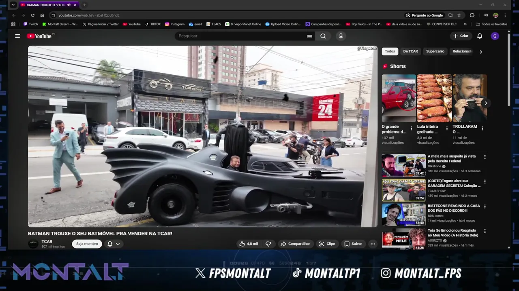The image size is (519, 291).
Task: Open the Chrome profile avatar
Action: [x=495, y=15]
